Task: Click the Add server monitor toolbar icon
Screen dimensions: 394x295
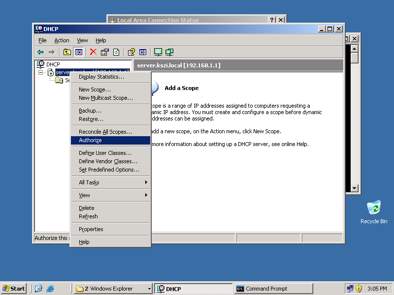Action: tap(158, 52)
